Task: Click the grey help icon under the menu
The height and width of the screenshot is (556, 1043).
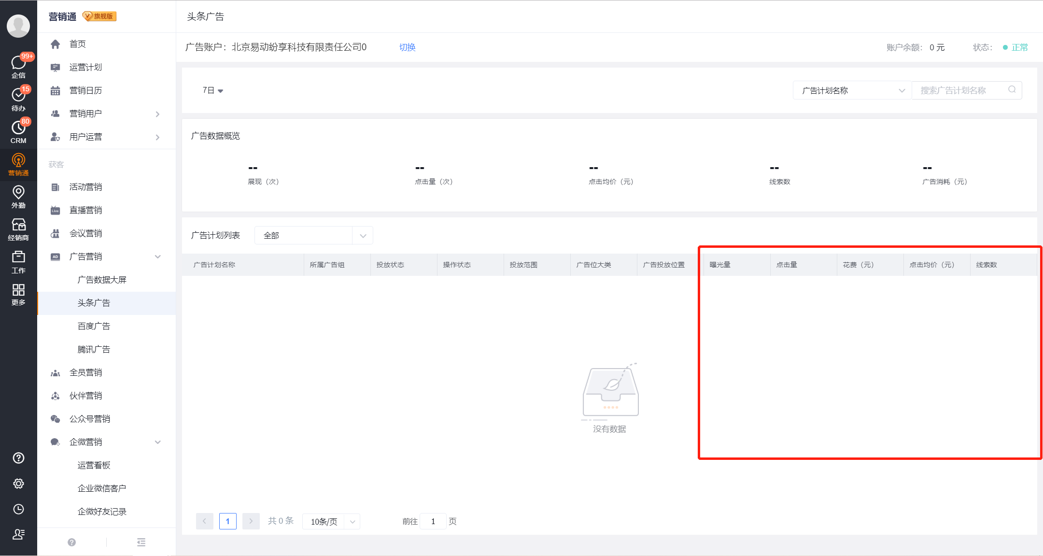Action: point(71,542)
